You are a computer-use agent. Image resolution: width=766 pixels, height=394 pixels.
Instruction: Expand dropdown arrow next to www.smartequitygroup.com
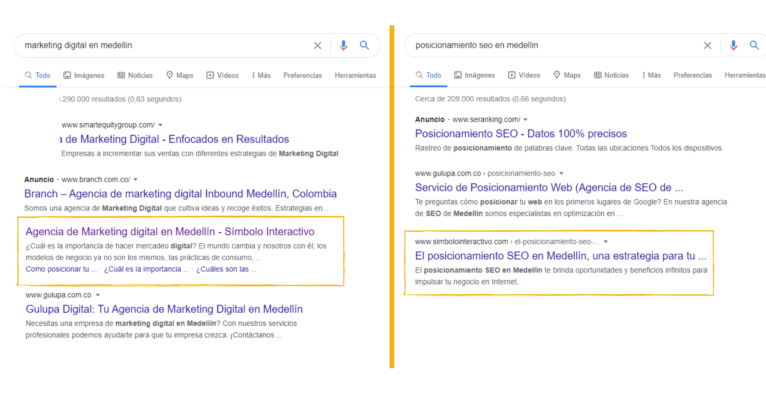coord(160,125)
